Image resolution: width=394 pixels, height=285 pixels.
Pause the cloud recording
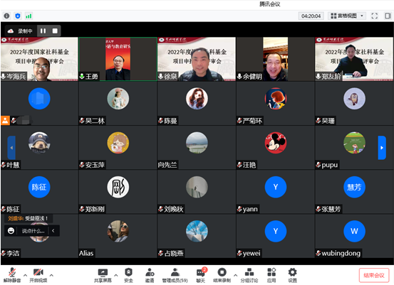43,31
